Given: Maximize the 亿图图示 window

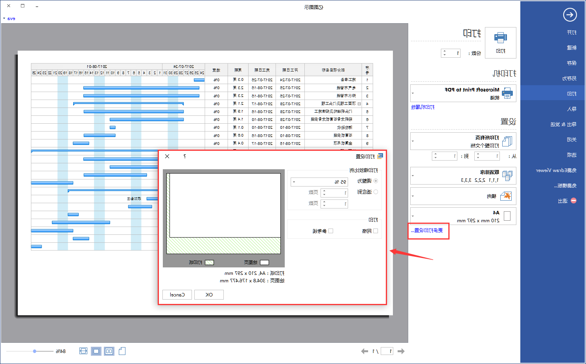Looking at the screenshot, I should [x=22, y=6].
